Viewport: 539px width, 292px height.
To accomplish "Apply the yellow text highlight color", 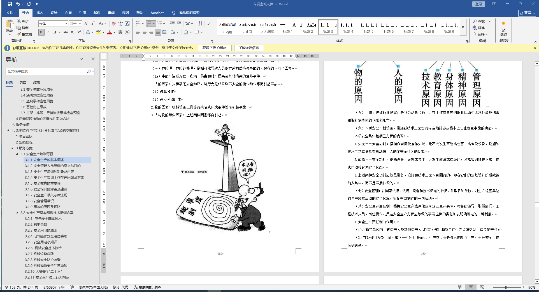I will 98,32.
